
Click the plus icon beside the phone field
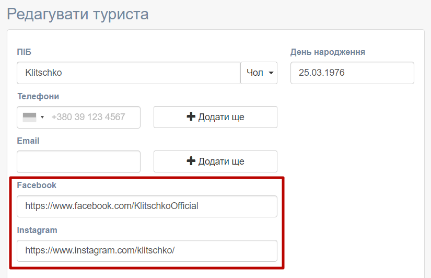click(x=191, y=117)
